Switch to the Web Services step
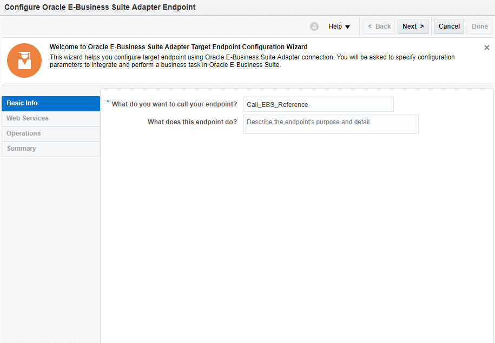 pyautogui.click(x=51, y=118)
